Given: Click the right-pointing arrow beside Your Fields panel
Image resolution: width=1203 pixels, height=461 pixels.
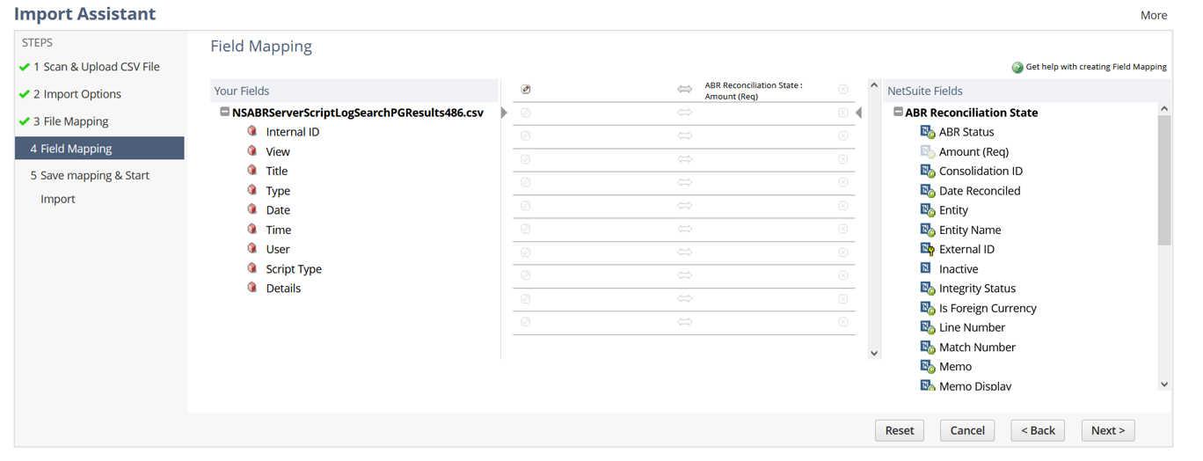Looking at the screenshot, I should pyautogui.click(x=504, y=113).
